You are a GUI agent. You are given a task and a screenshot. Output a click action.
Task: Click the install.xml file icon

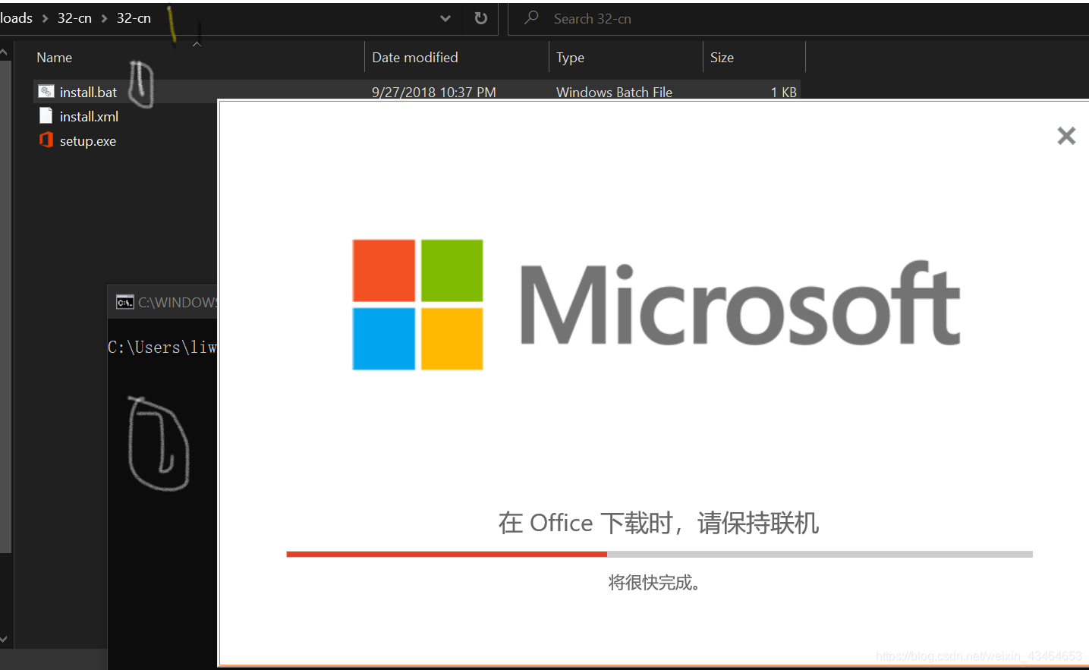pyautogui.click(x=46, y=116)
